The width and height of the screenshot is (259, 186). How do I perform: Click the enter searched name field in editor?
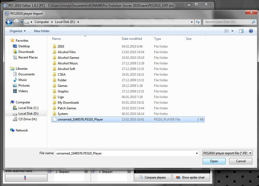[26, 171]
